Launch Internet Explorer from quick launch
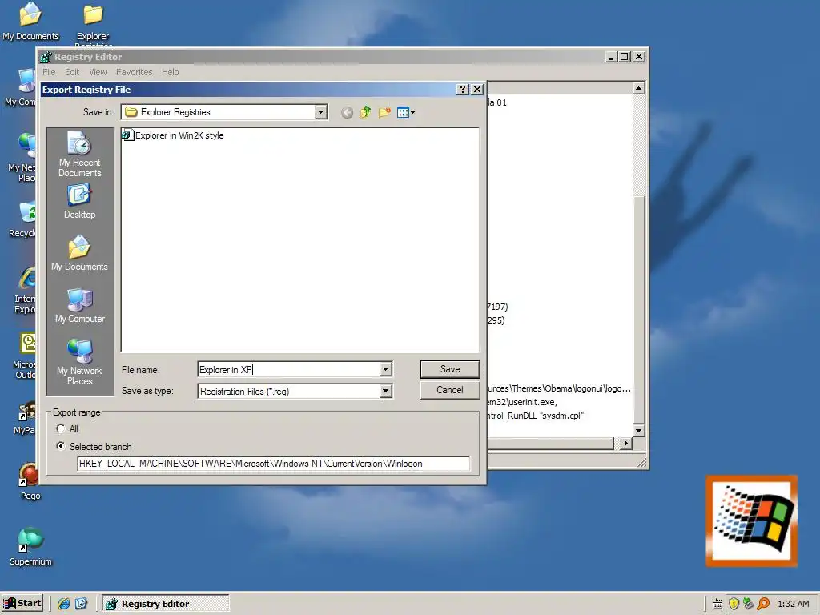The width and height of the screenshot is (820, 615). point(64,604)
